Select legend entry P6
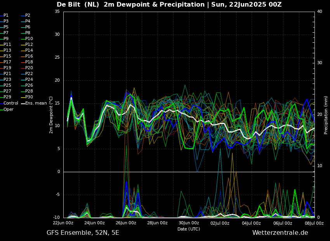 (x=26, y=27)
